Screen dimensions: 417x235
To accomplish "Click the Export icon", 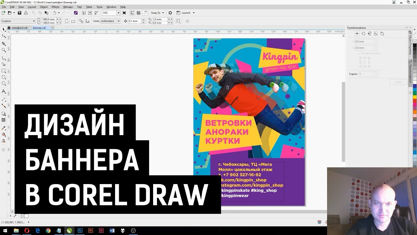I will click(90, 13).
